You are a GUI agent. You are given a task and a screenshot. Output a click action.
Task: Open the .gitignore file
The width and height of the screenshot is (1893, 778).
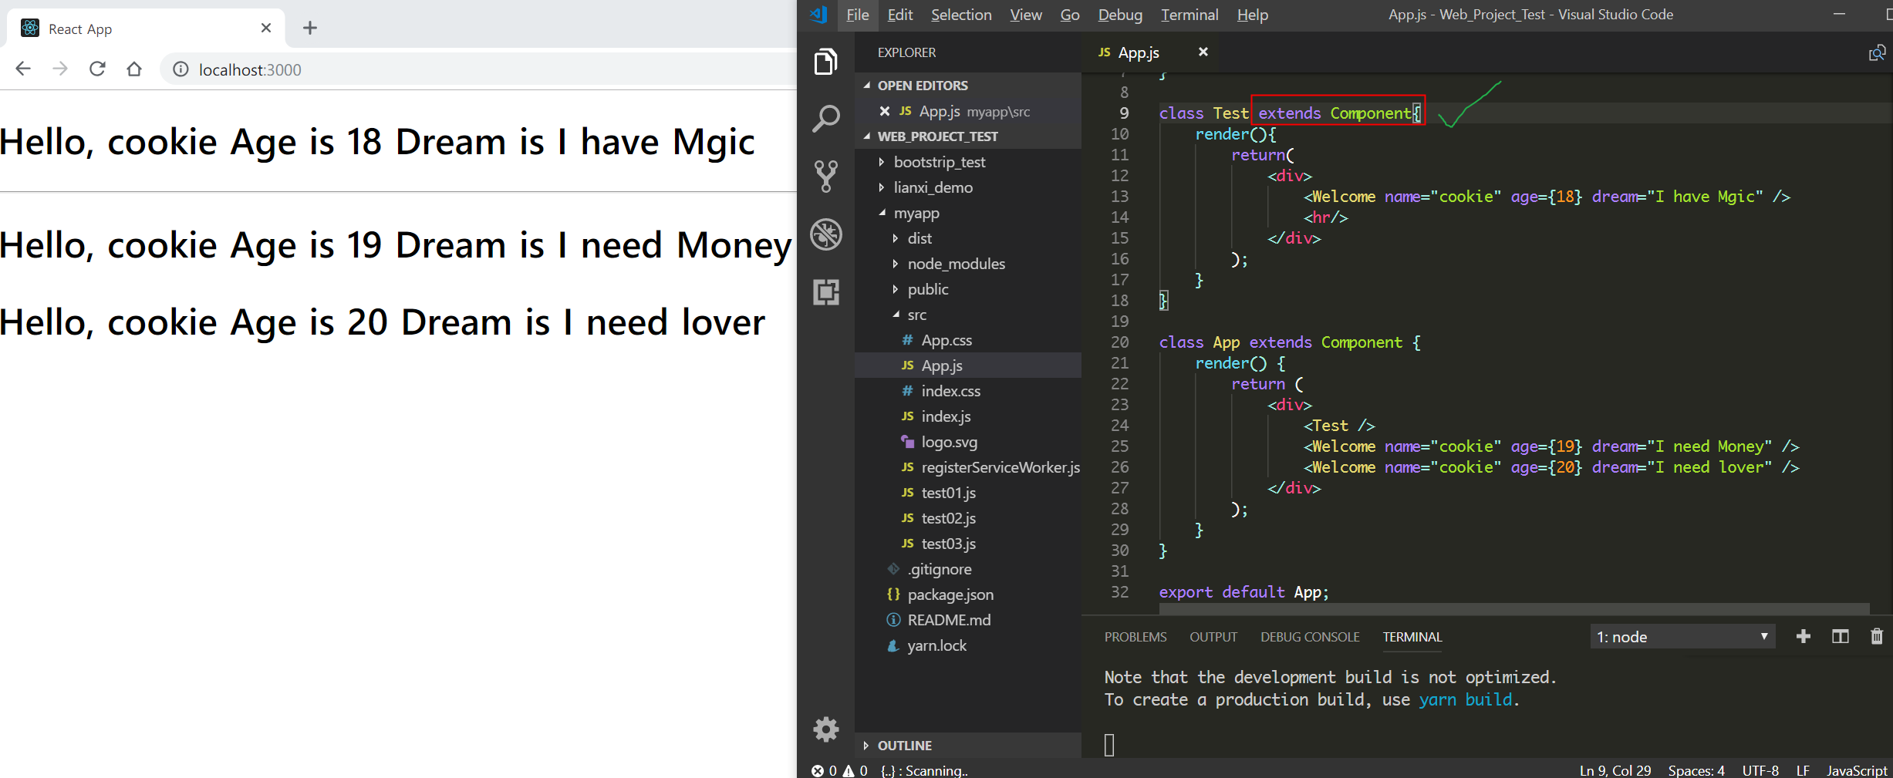tap(968, 569)
